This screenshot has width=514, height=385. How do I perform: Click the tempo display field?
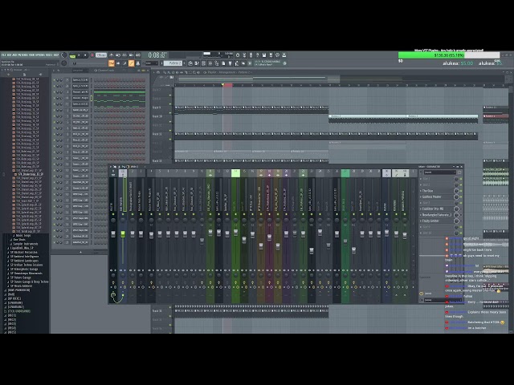(101, 55)
